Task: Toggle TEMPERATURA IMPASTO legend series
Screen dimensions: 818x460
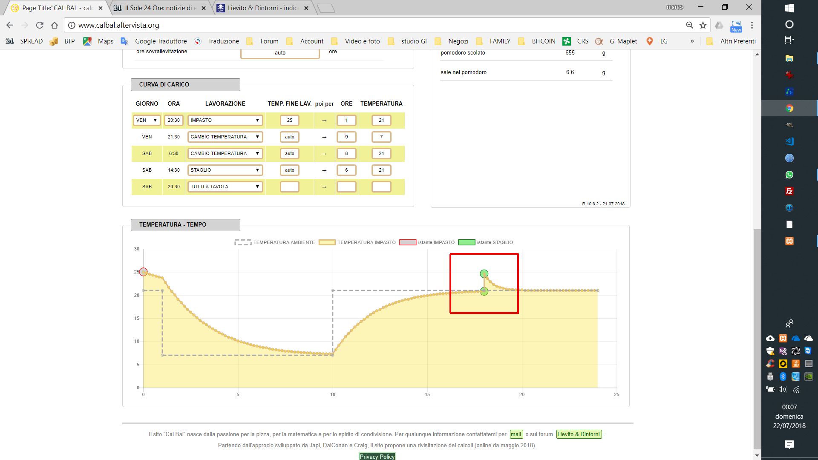Action: [x=357, y=242]
